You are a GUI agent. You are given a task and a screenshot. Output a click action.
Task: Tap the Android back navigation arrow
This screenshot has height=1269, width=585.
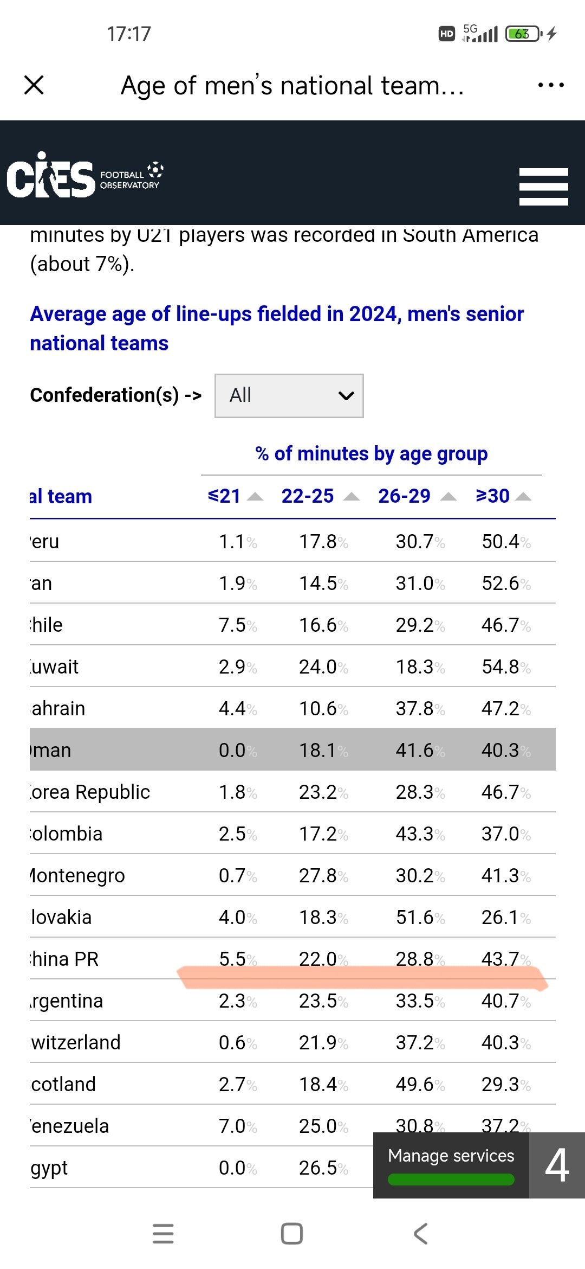pos(421,1234)
